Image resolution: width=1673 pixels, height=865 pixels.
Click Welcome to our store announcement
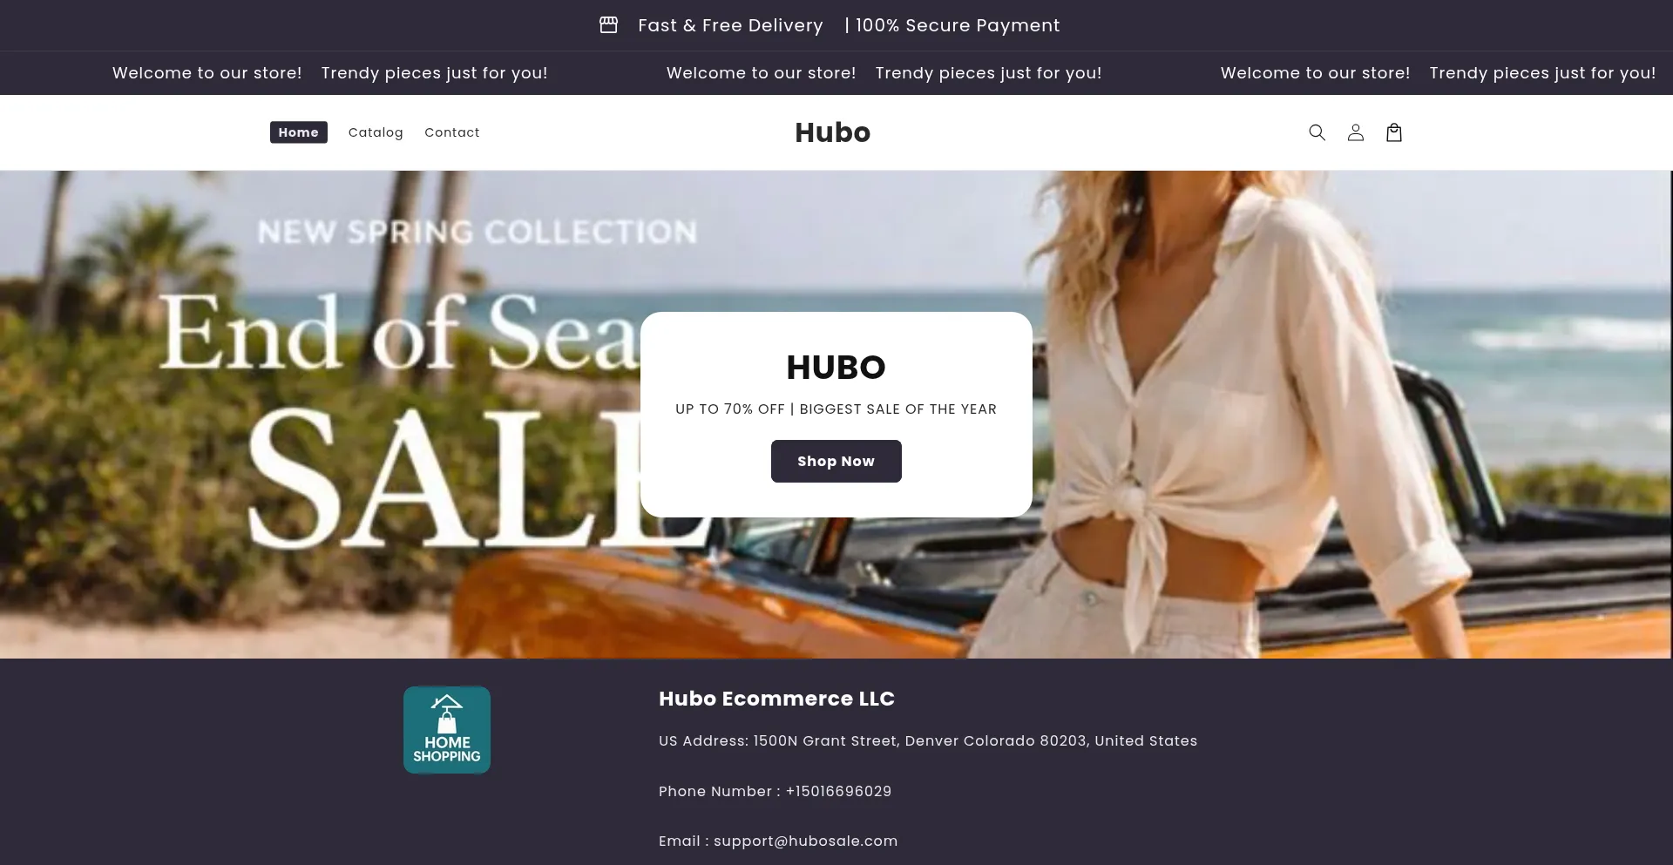207,72
